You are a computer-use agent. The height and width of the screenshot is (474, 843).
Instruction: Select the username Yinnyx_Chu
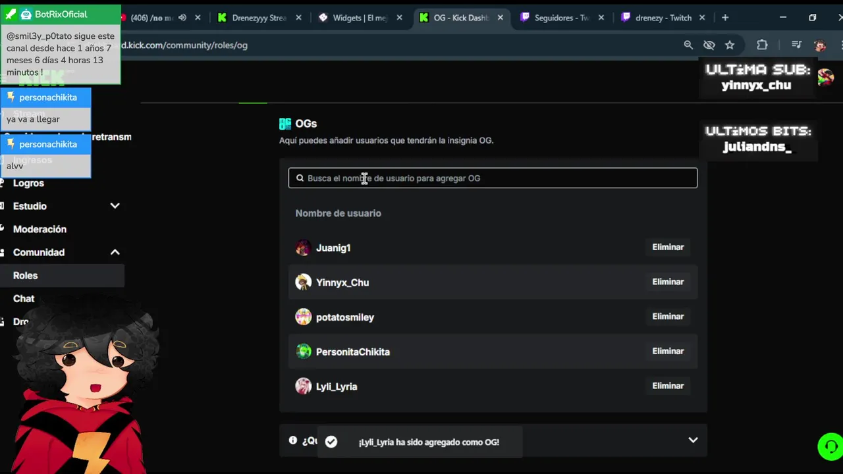(x=342, y=282)
